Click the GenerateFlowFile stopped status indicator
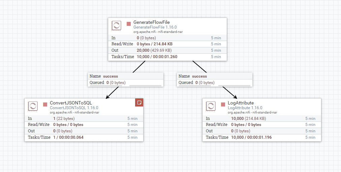Viewport: 341px width, 172px height. coord(129,24)
